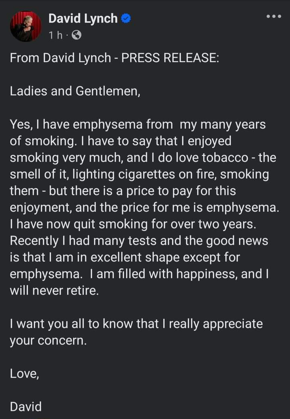Click the line starting "Yes, I have emphysema"
The width and height of the screenshot is (290, 419).
[x=138, y=125]
